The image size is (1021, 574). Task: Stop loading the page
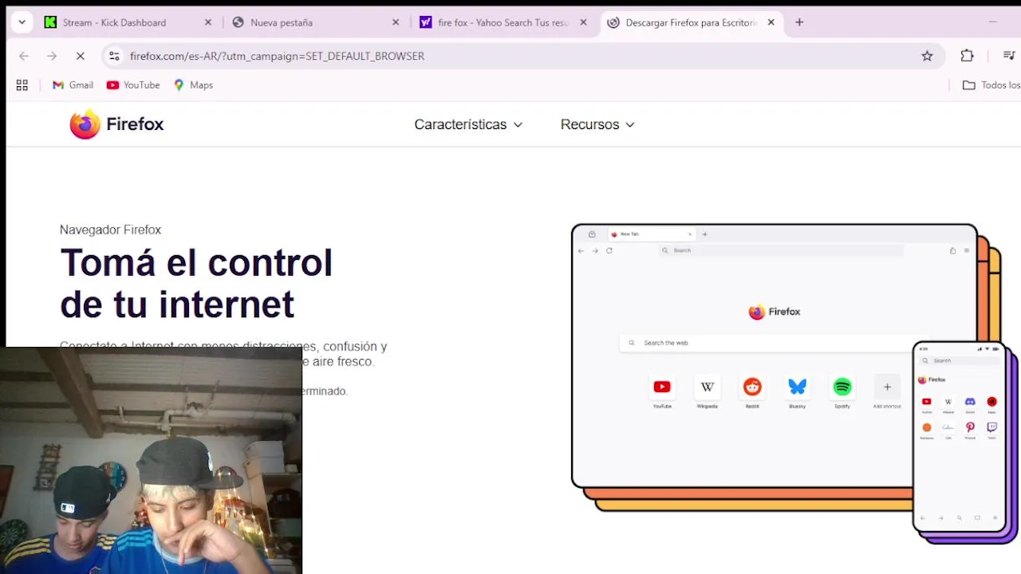tap(80, 56)
